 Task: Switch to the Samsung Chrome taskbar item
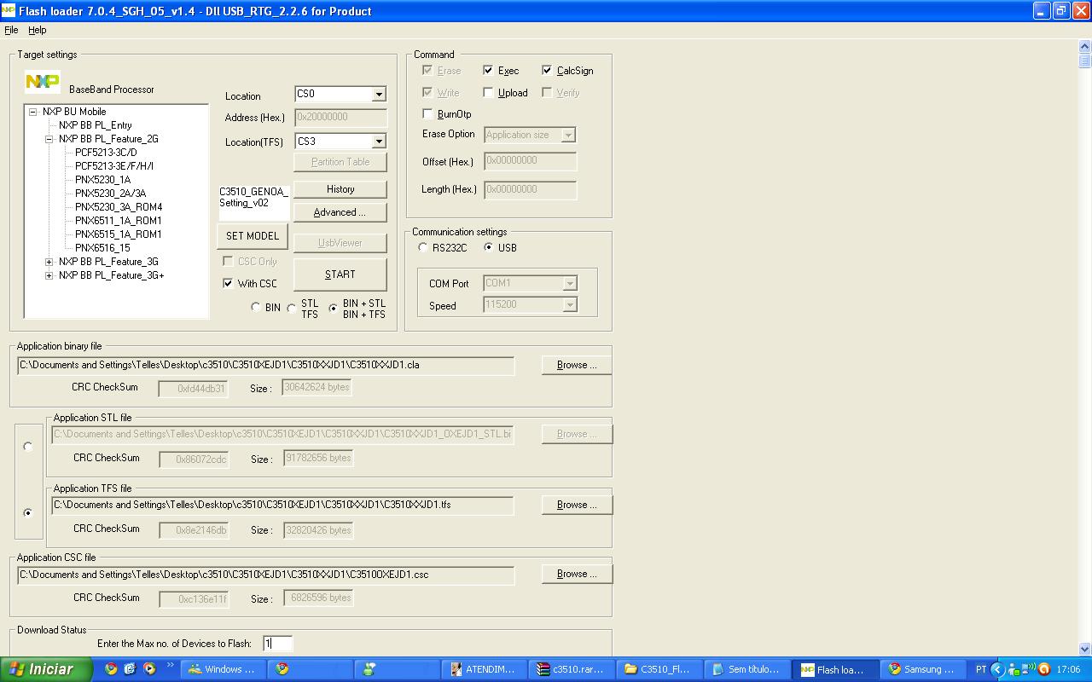921,669
